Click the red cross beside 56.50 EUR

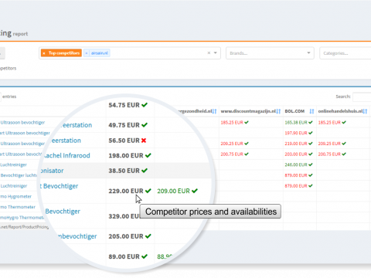(x=144, y=141)
